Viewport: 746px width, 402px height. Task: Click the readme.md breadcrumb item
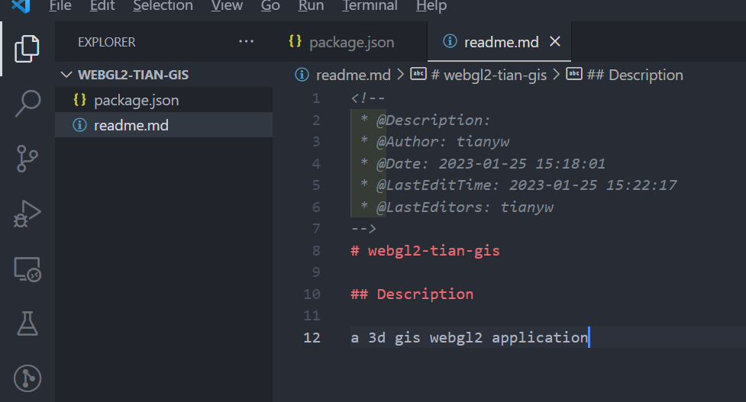pos(353,75)
